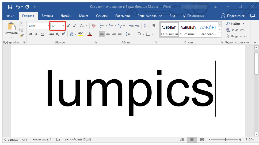This screenshot has height=145, width=259.
Task: Click the zoom slider handle
Action: [x=225, y=140]
